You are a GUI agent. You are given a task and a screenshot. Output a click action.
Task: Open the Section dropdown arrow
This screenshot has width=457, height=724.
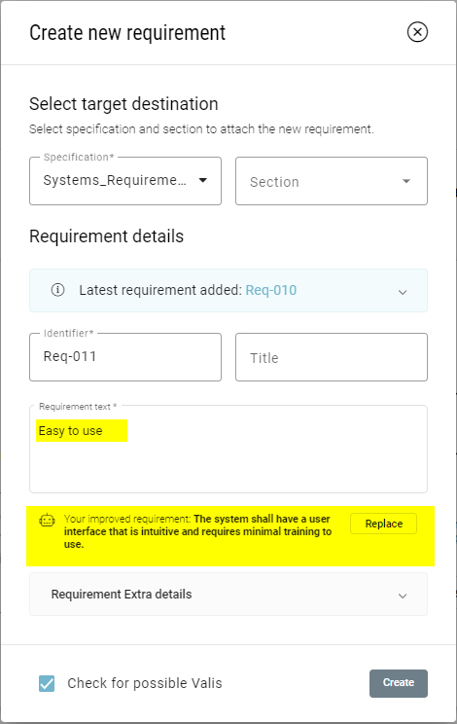[x=406, y=181]
